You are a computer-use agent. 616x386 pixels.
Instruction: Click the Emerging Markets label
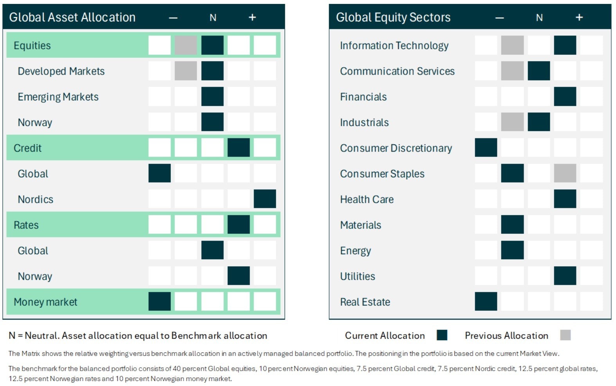point(58,97)
